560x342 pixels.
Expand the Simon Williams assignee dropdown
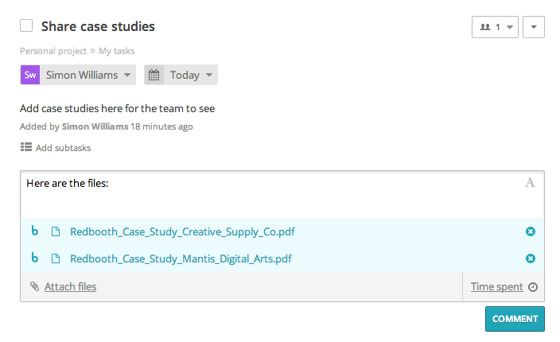pyautogui.click(x=88, y=75)
